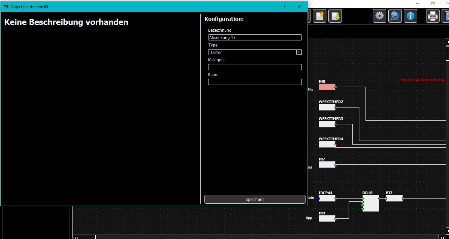Show info with the blue info icon

pyautogui.click(x=411, y=16)
